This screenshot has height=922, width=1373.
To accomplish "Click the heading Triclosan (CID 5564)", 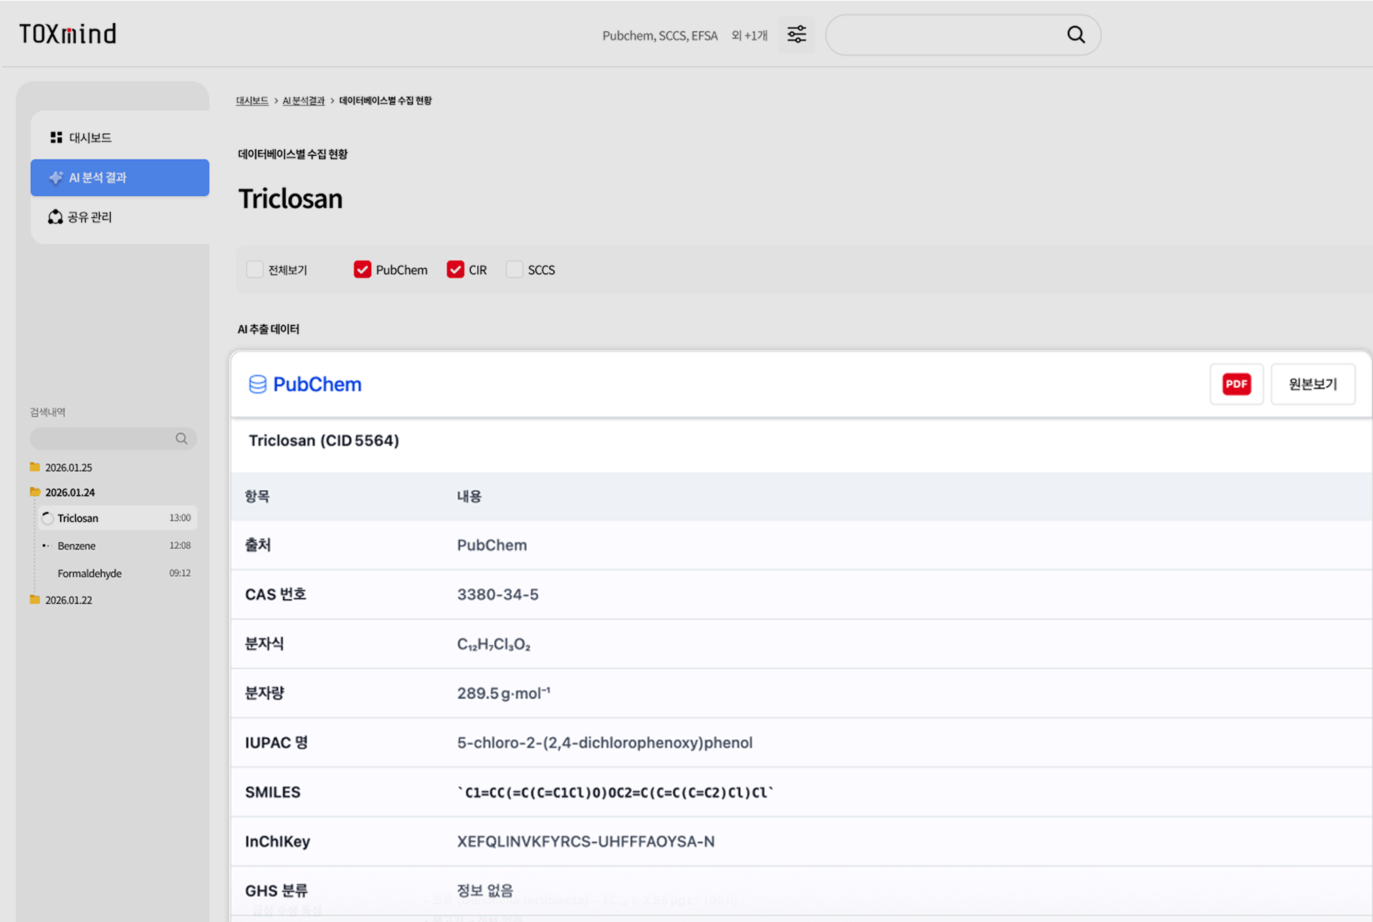I will click(x=324, y=440).
